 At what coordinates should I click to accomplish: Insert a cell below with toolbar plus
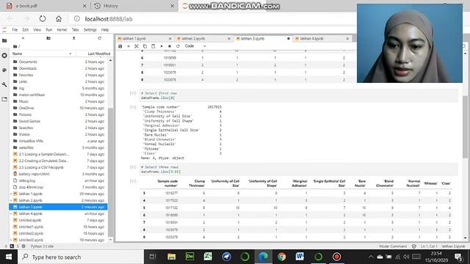(x=129, y=46)
